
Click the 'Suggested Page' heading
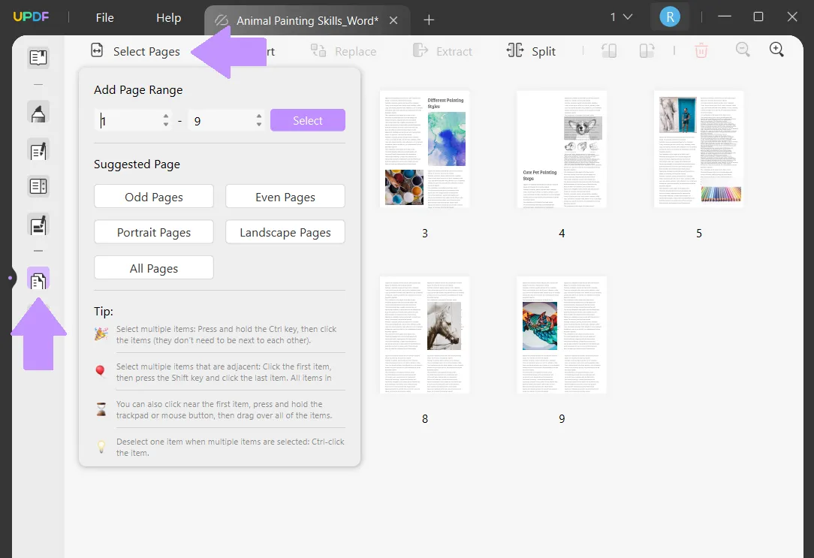tap(137, 164)
